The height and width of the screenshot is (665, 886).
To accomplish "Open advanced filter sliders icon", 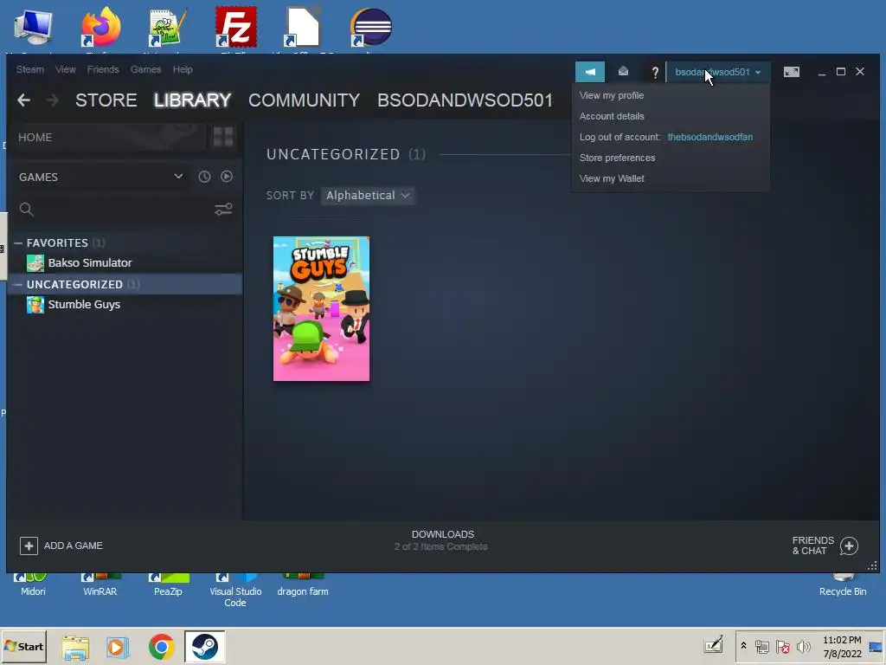I will click(223, 210).
